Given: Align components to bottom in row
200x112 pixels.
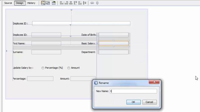Looking at the screenshot, I should click(80, 3).
